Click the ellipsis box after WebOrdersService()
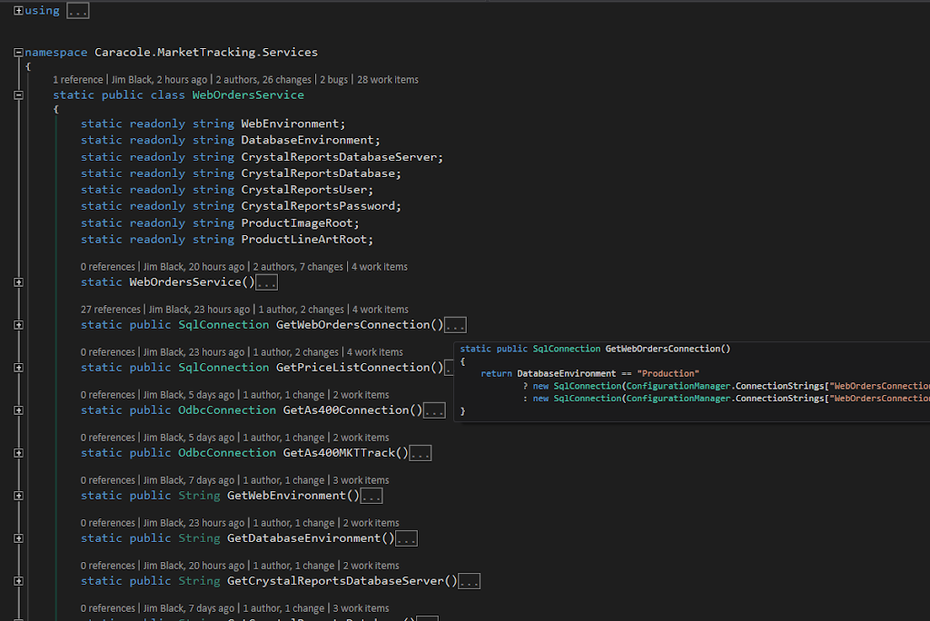This screenshot has height=621, width=930. pyautogui.click(x=267, y=282)
